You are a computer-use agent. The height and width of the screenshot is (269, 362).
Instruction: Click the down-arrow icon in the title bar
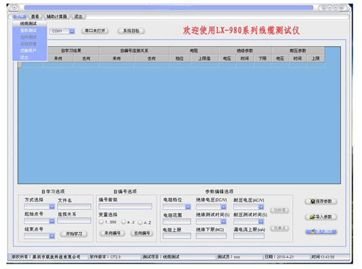329,7
